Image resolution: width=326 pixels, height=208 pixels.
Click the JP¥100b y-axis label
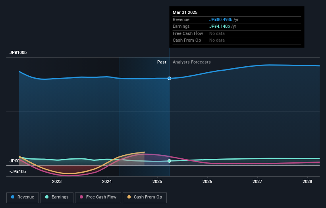coord(18,52)
